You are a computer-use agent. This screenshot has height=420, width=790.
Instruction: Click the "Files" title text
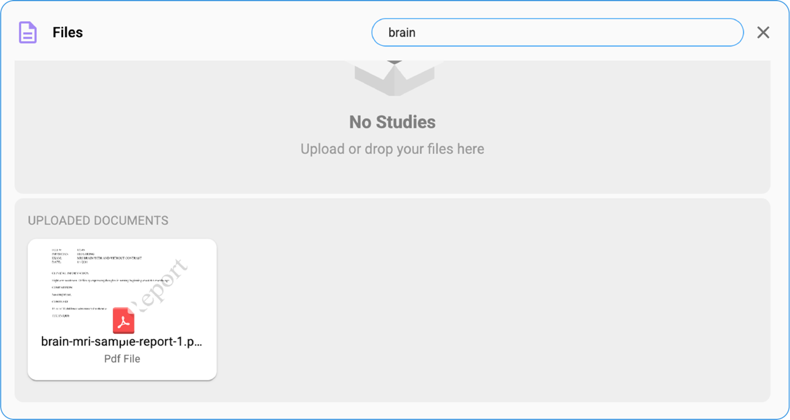pos(68,33)
